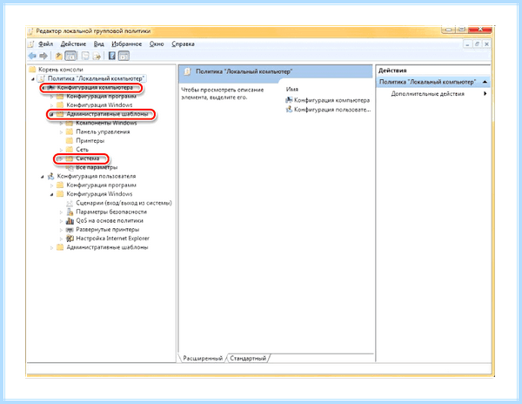Select Конфигурация компьютера in the tree

point(95,88)
